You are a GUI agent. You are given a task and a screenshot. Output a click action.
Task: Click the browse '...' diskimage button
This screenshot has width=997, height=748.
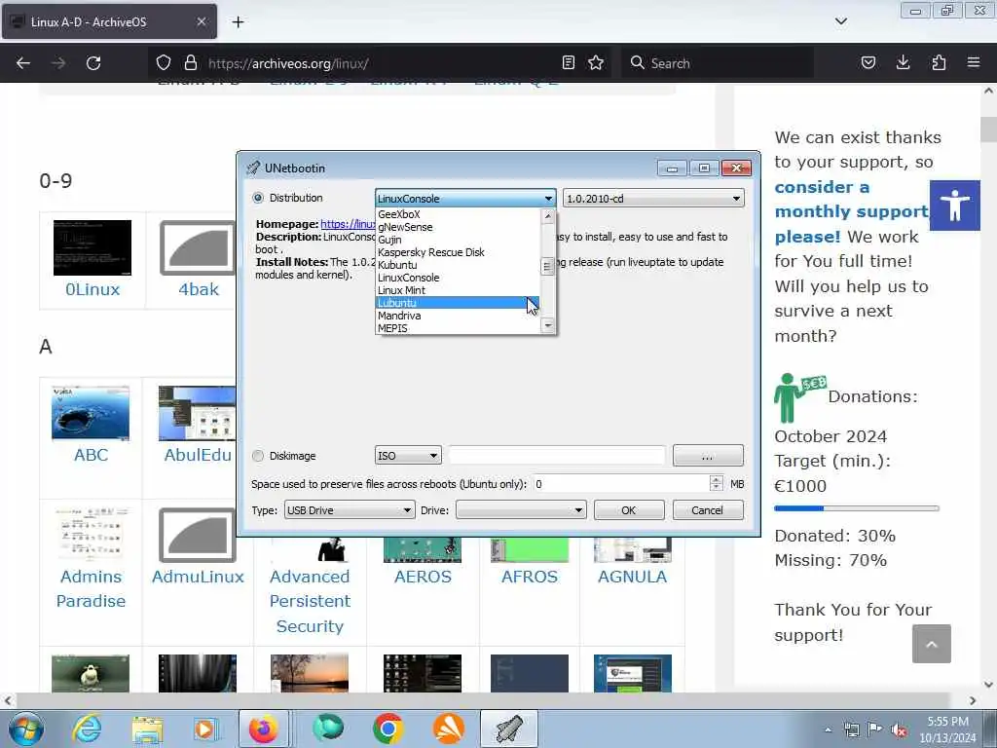click(x=708, y=456)
